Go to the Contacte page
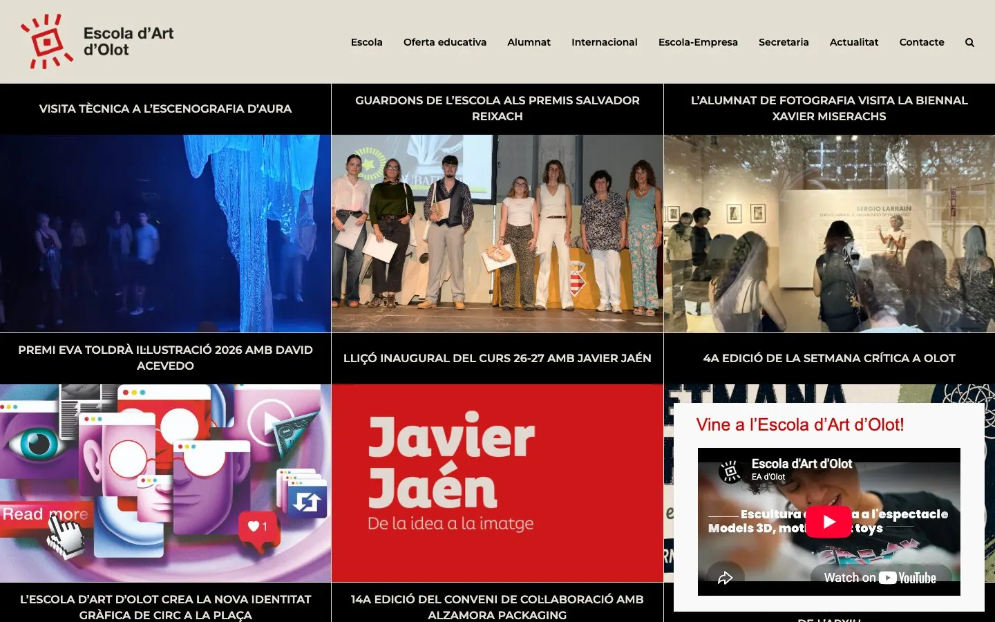Screen dimensions: 995x622 click(922, 42)
